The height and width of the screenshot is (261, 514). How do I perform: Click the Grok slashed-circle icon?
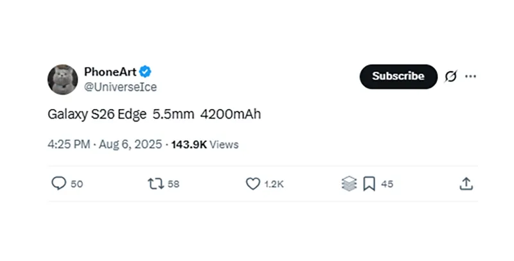coord(450,76)
